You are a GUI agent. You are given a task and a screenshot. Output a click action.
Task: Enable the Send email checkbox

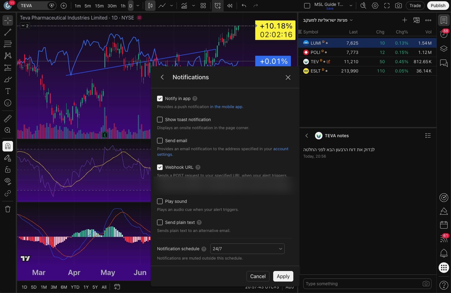coord(160,141)
